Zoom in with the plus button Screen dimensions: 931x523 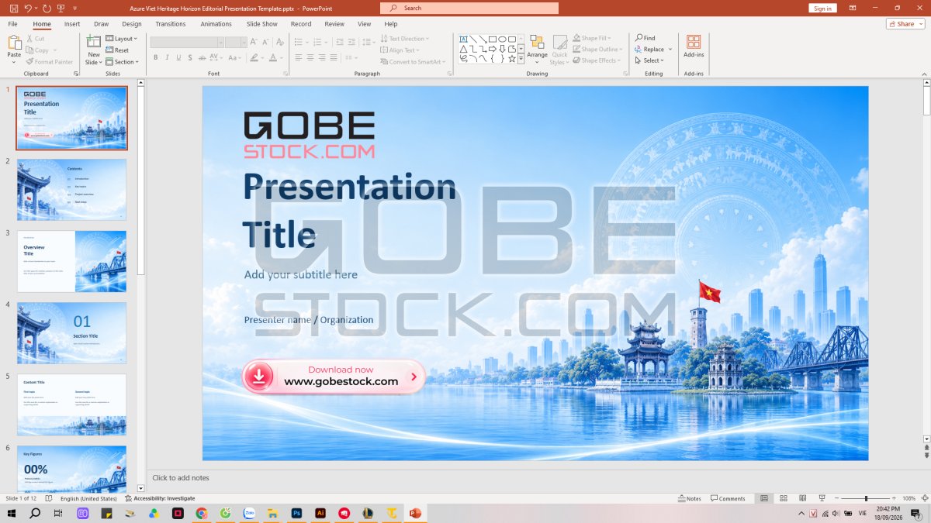[894, 498]
